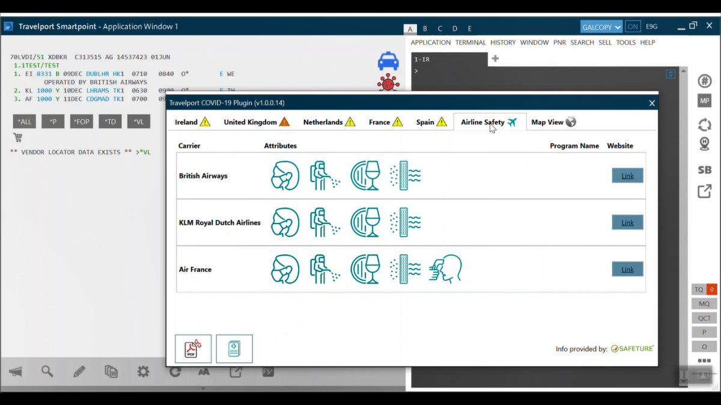721x405 pixels.
Task: Select the MP icon in the right sidebar
Action: click(703, 102)
